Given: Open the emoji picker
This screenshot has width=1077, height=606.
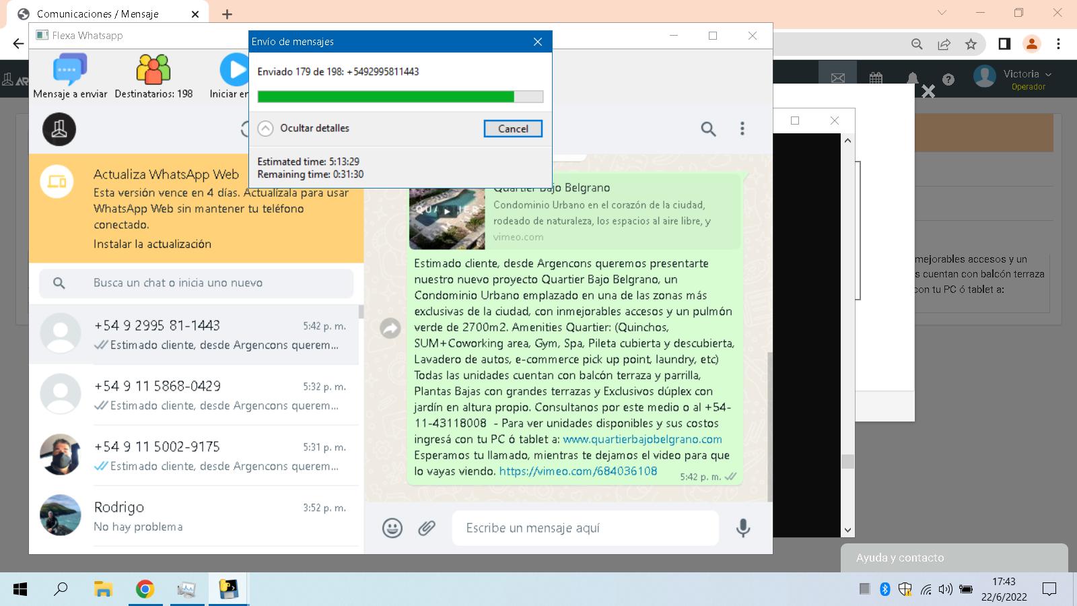Looking at the screenshot, I should [392, 528].
